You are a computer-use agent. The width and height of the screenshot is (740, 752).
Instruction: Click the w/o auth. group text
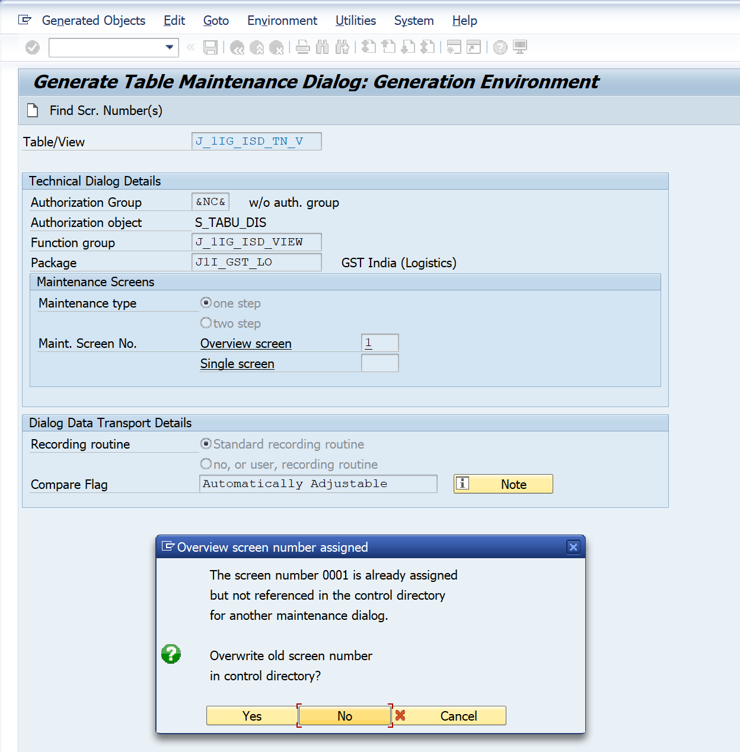pos(294,203)
